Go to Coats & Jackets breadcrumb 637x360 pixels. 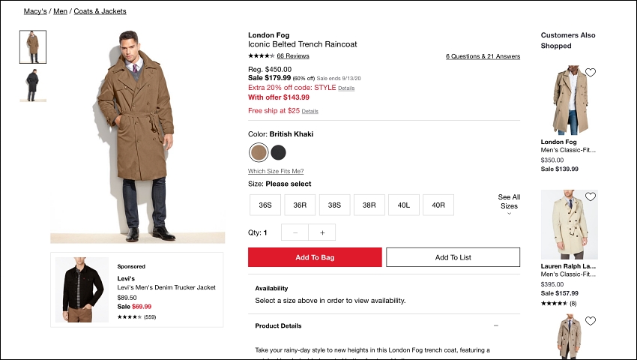pos(100,11)
